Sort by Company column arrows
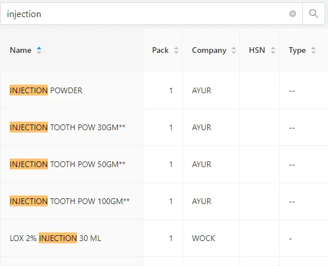Image resolution: width=328 pixels, height=266 pixels. click(x=233, y=51)
